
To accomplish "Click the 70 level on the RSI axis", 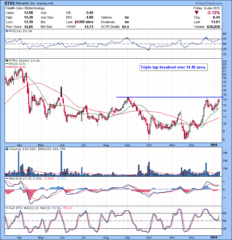I will [224, 39].
